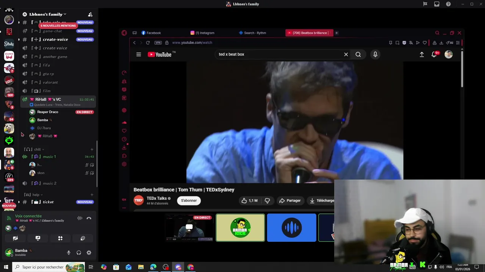The image size is (485, 272).
Task: Turn on the camera in voice panel
Action: point(15,238)
